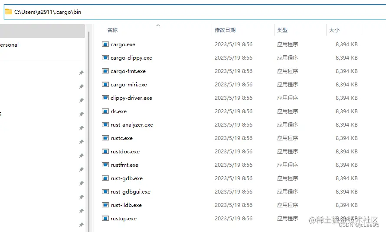Select the file name rustc.exe
Image resolution: width=386 pixels, height=232 pixels.
point(121,138)
